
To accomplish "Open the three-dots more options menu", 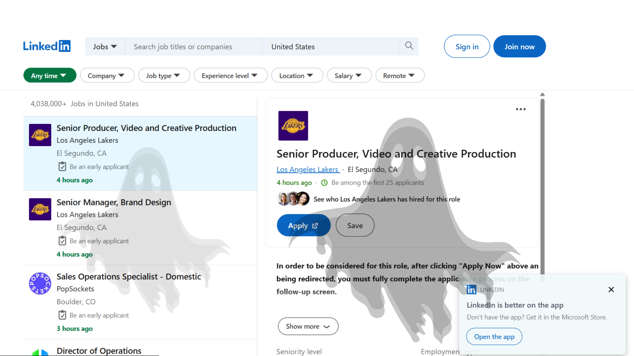I will [x=521, y=109].
